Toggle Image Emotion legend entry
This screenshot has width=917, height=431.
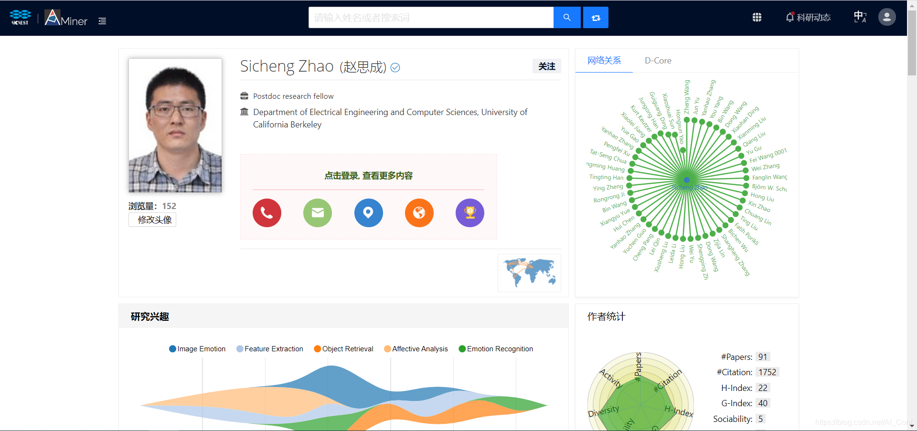pyautogui.click(x=197, y=349)
